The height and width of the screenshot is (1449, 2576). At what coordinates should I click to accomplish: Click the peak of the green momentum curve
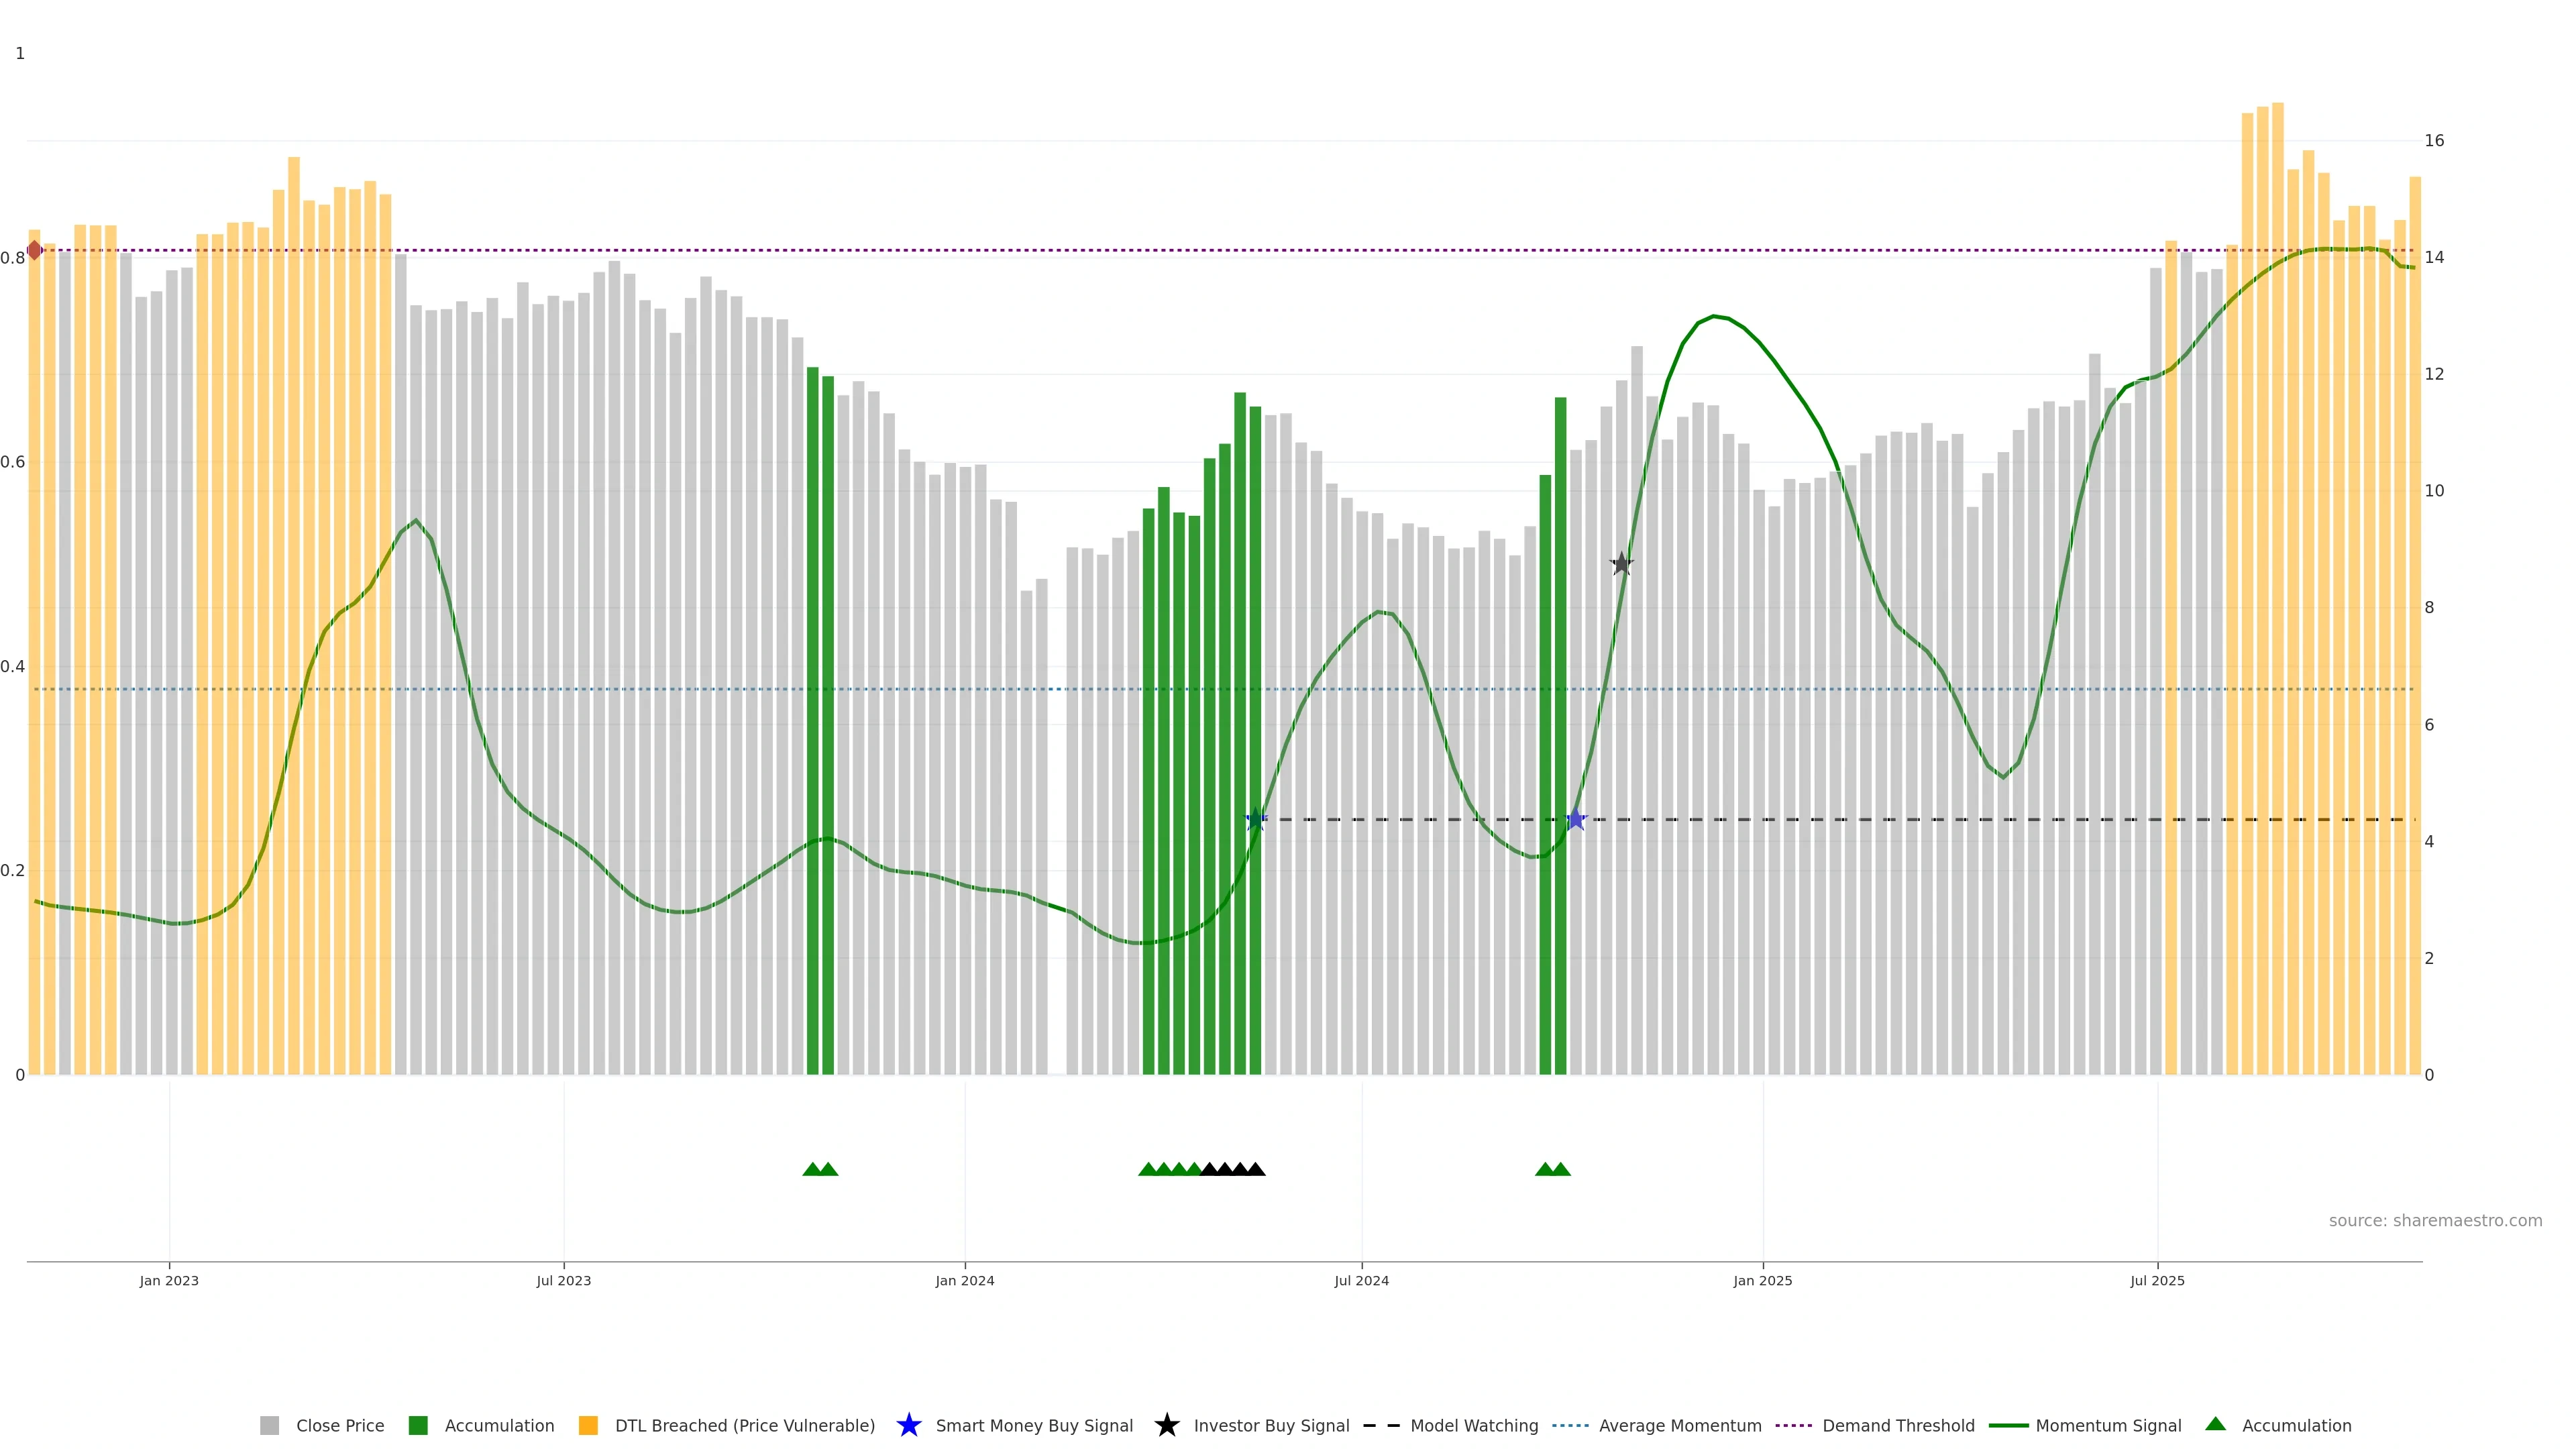(x=1713, y=316)
